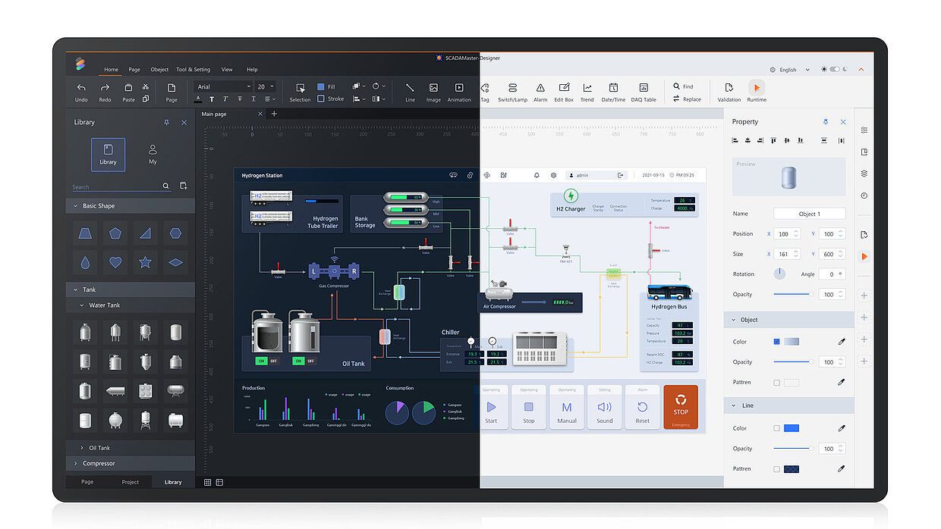941x529 pixels.
Task: Click the DAQ Table icon
Action: (644, 89)
